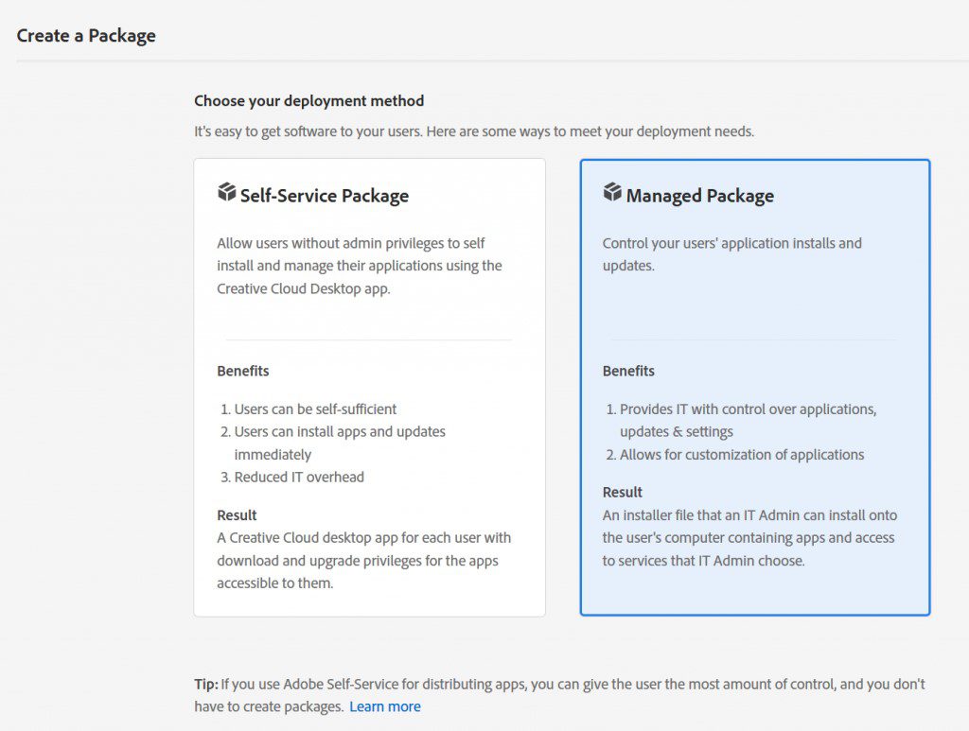Image resolution: width=969 pixels, height=731 pixels.
Task: Open the Learn more link
Action: 385,706
